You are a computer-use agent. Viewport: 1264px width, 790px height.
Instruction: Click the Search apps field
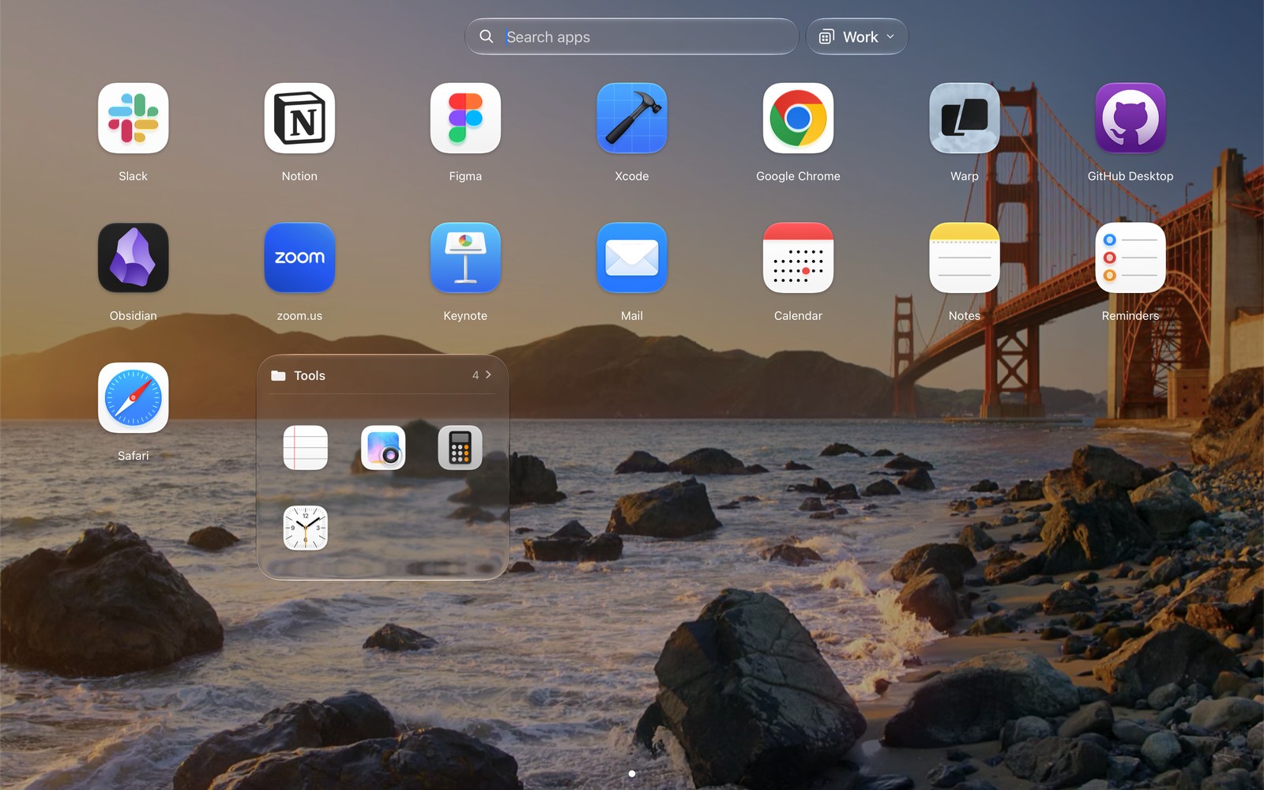631,36
